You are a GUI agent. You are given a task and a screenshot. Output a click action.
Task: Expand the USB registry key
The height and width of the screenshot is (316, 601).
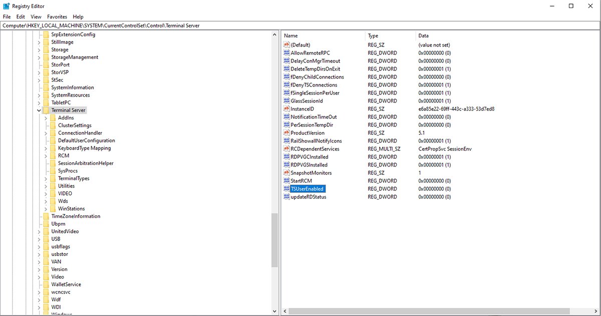point(39,239)
